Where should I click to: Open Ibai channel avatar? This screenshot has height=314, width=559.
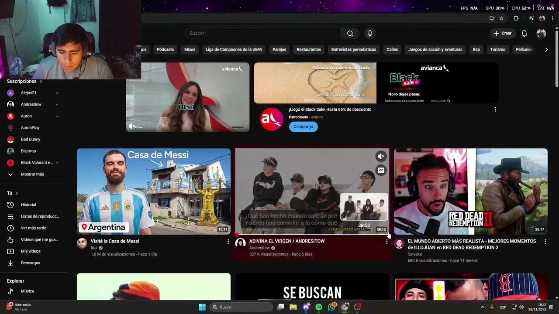[x=82, y=243]
